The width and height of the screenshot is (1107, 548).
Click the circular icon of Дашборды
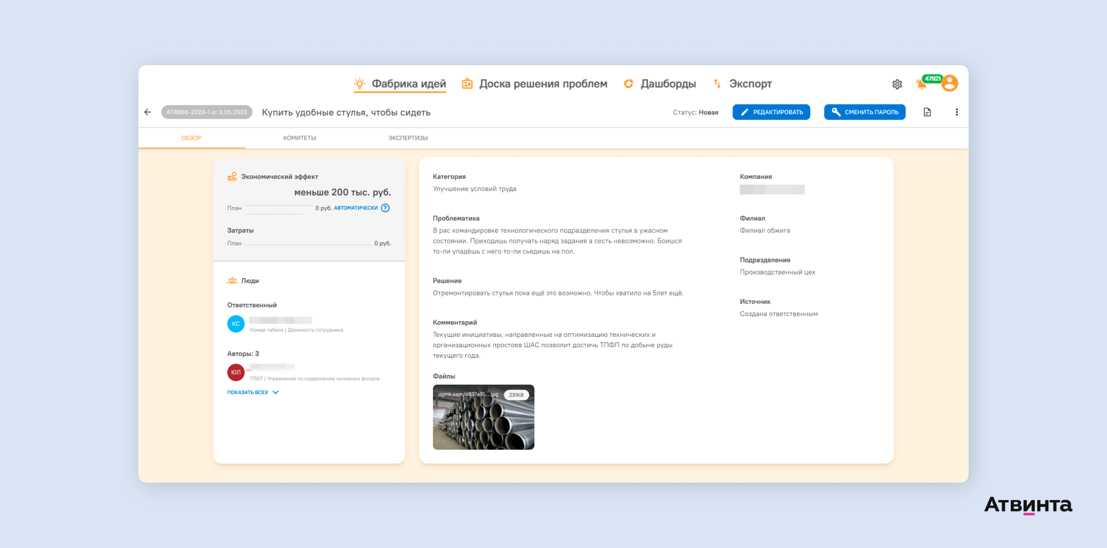coord(628,84)
